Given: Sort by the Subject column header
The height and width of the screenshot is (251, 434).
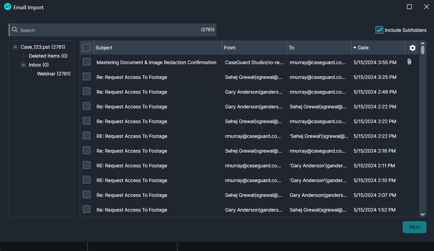Looking at the screenshot, I should pos(158,48).
